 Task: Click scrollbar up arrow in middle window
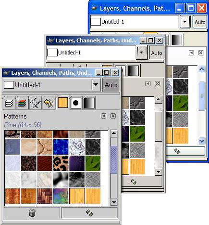click(x=158, y=100)
